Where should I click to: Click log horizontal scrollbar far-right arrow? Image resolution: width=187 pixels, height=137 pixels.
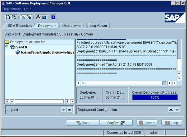[174, 83]
